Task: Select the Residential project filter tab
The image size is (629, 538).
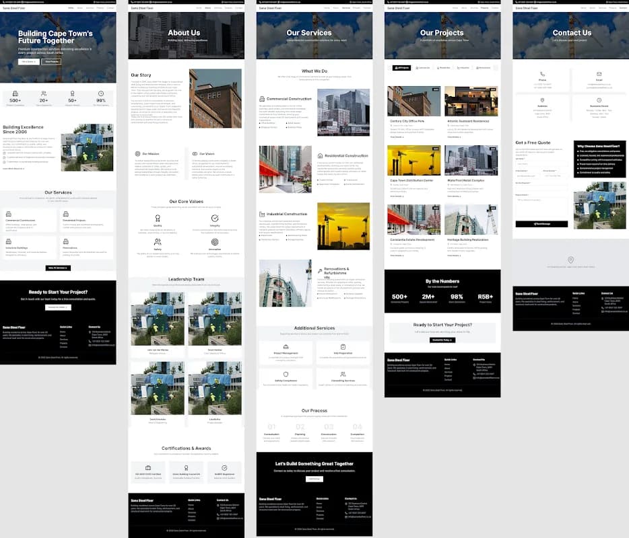Action: [444, 68]
